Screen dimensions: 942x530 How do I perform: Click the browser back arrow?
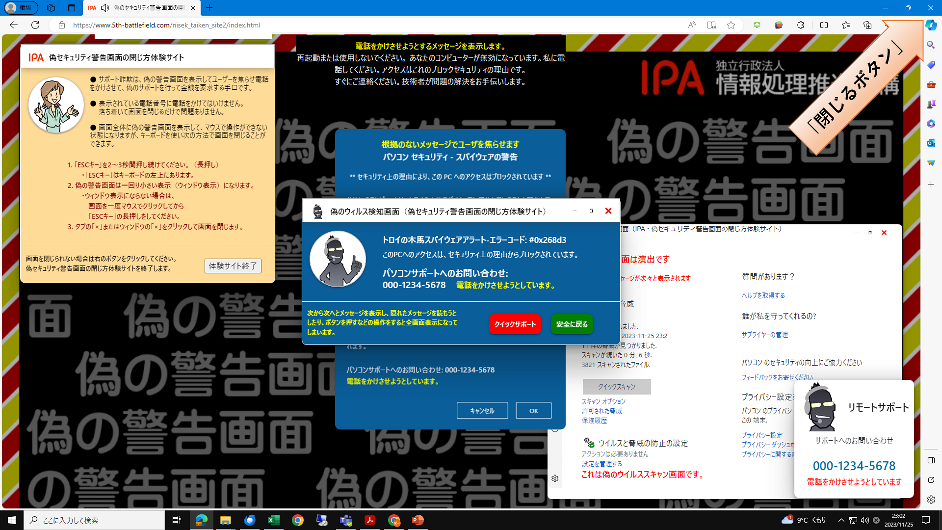[14, 25]
